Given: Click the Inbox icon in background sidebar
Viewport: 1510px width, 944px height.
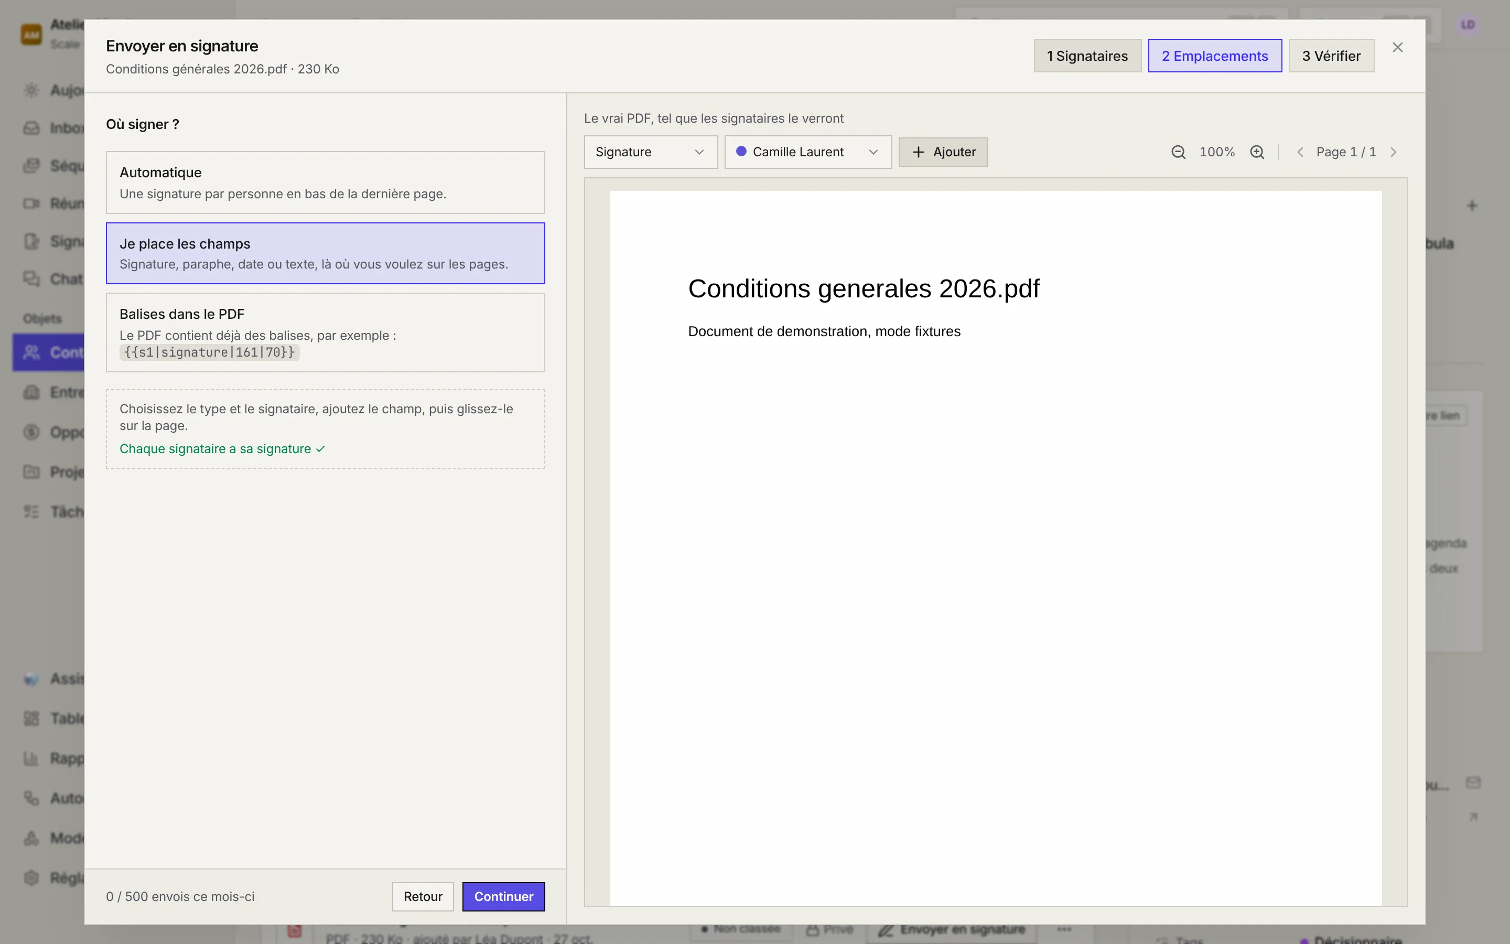Looking at the screenshot, I should coord(31,128).
